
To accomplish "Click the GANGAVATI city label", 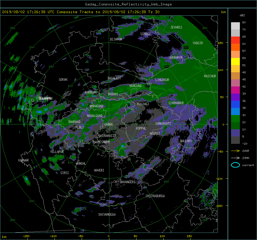I will pos(163,124).
